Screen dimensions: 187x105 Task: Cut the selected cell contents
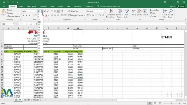coord(9,10)
